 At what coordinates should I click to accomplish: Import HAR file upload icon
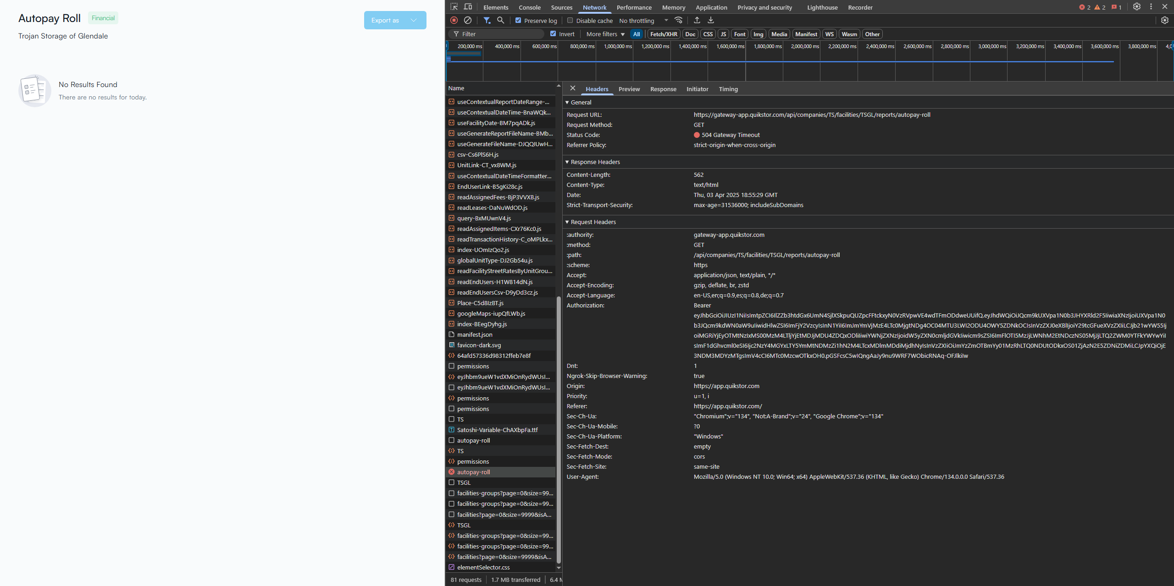pos(697,20)
